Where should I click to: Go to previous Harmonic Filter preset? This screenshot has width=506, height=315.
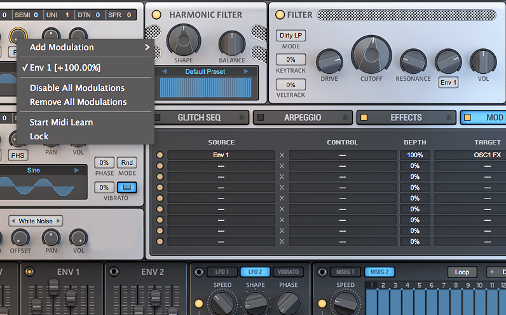pyautogui.click(x=164, y=71)
